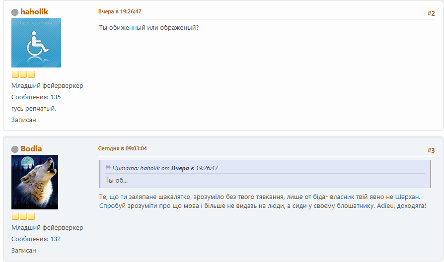The height and width of the screenshot is (262, 444).
Task: Click Bodia's reply line starting 'Те, що ти заляпане'
Action: pyautogui.click(x=260, y=197)
